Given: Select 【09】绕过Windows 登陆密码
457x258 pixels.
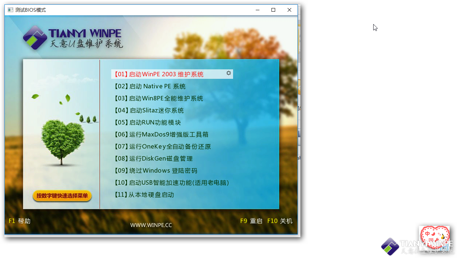Looking at the screenshot, I should coord(156,171).
